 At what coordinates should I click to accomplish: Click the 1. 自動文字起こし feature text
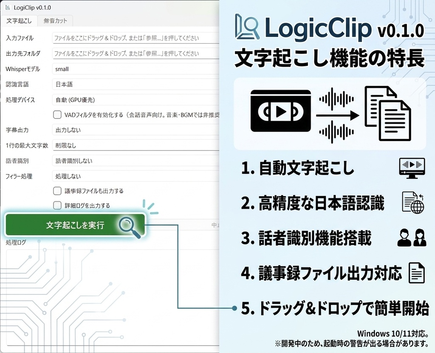(x=298, y=168)
